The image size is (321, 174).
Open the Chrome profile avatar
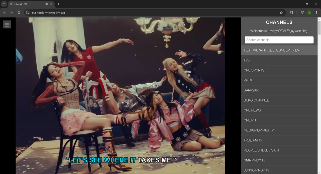click(x=309, y=12)
